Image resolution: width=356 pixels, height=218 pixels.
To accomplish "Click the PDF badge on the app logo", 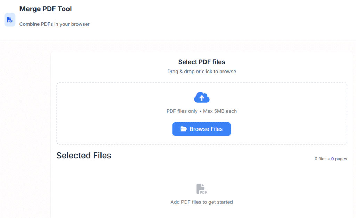I will [x=11, y=21].
